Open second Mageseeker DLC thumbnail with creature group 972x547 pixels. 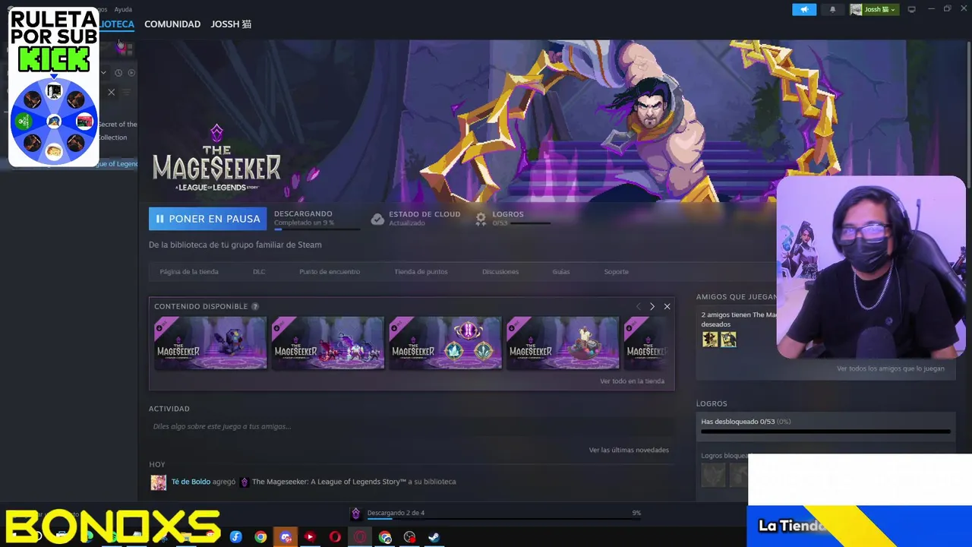click(328, 343)
